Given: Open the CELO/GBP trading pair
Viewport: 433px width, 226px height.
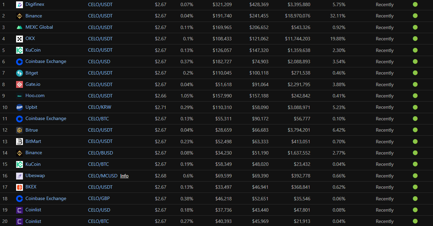Looking at the screenshot, I should [99, 198].
